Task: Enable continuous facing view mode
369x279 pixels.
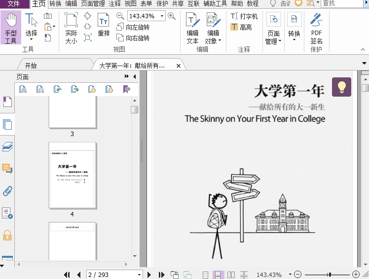Action: click(x=244, y=275)
